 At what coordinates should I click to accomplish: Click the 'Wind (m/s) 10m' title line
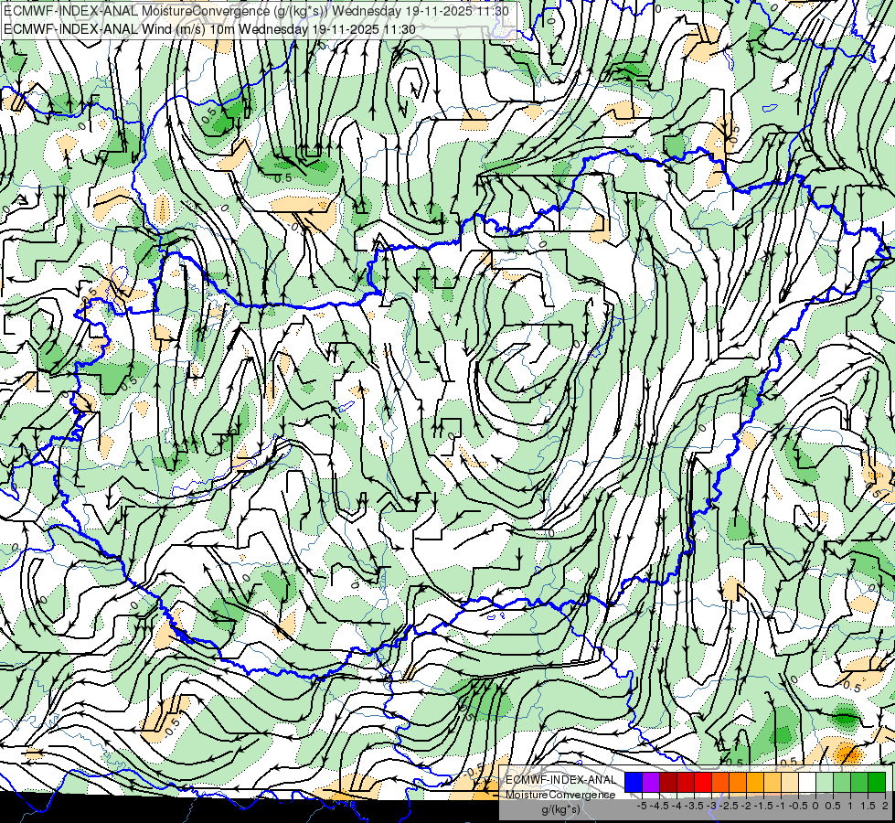click(x=209, y=29)
